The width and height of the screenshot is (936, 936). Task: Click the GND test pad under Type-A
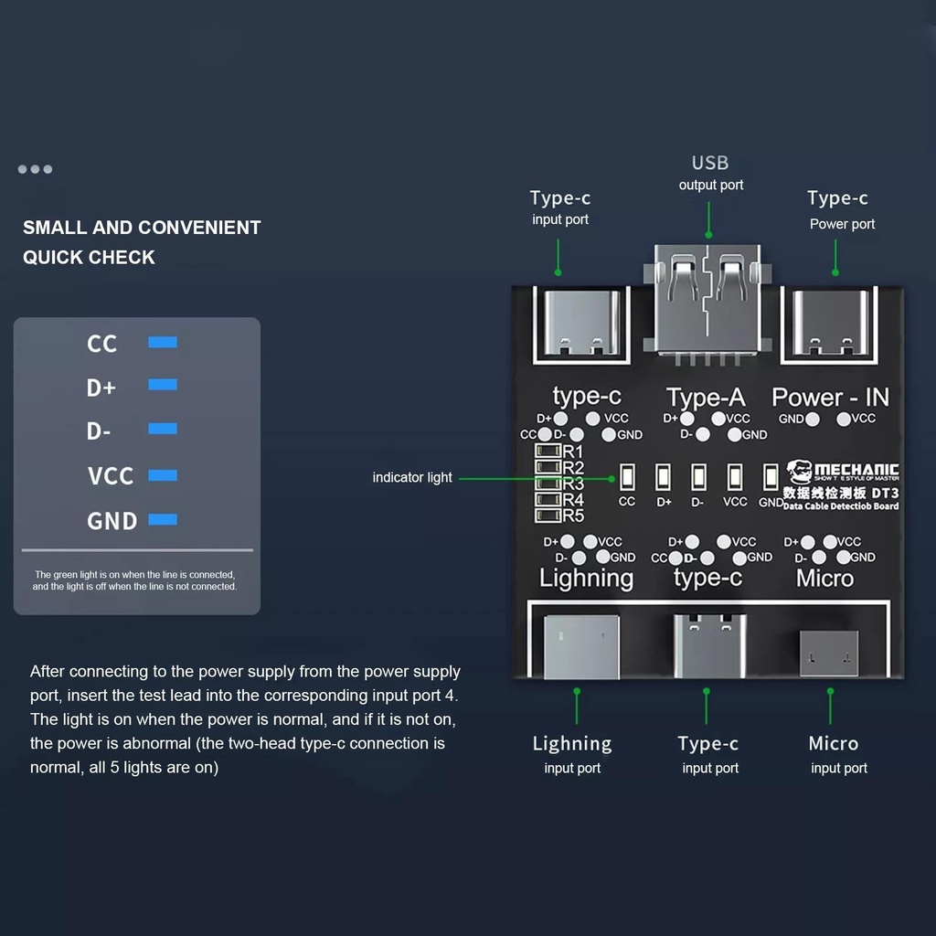point(734,435)
